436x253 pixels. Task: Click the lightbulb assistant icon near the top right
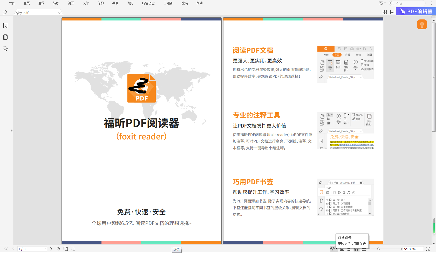click(x=422, y=24)
